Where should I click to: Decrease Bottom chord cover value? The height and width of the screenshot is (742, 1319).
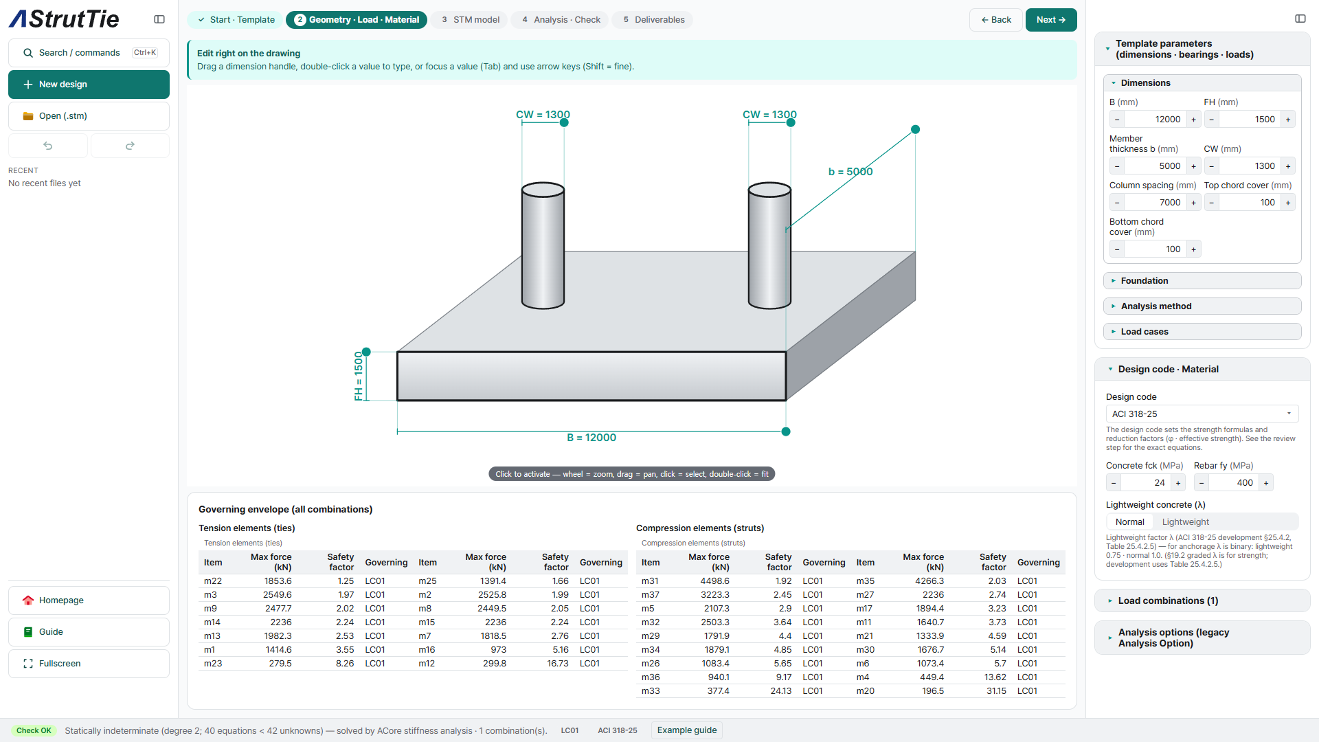(1117, 249)
